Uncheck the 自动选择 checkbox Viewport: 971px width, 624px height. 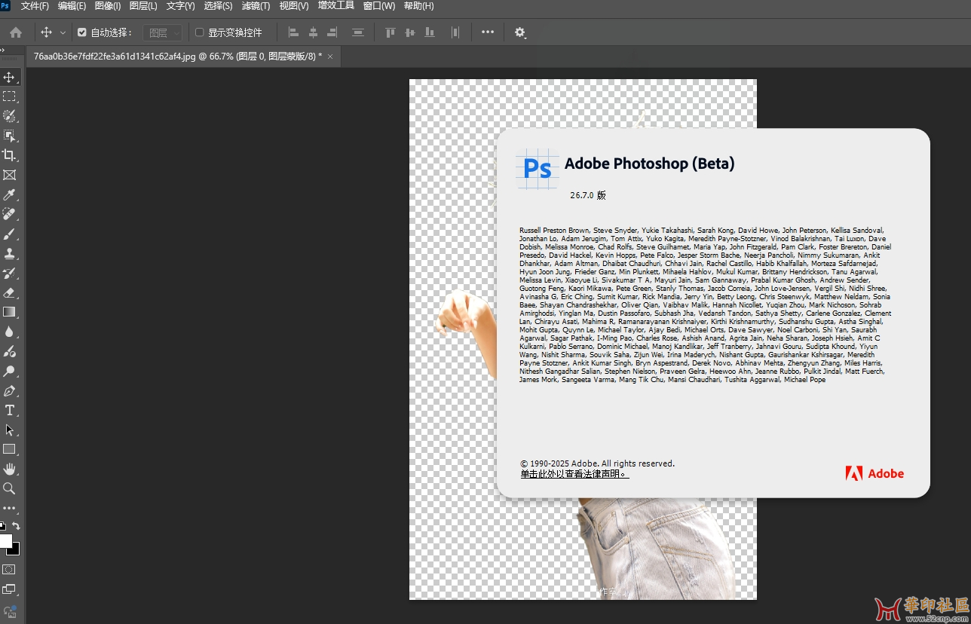(82, 32)
